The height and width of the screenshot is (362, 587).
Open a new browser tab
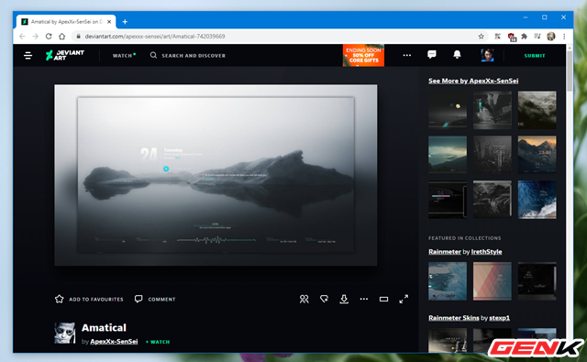click(x=125, y=22)
